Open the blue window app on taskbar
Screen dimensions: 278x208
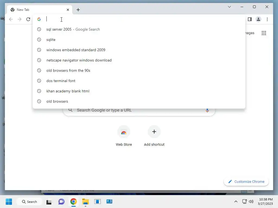pyautogui.click(x=97, y=201)
